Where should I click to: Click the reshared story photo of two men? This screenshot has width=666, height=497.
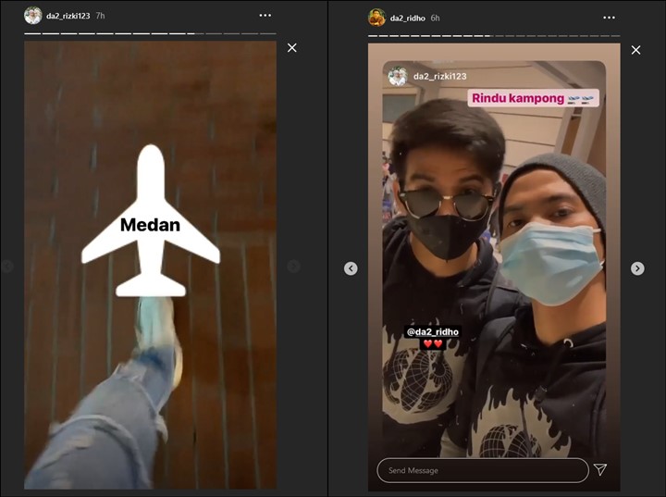[x=494, y=259]
